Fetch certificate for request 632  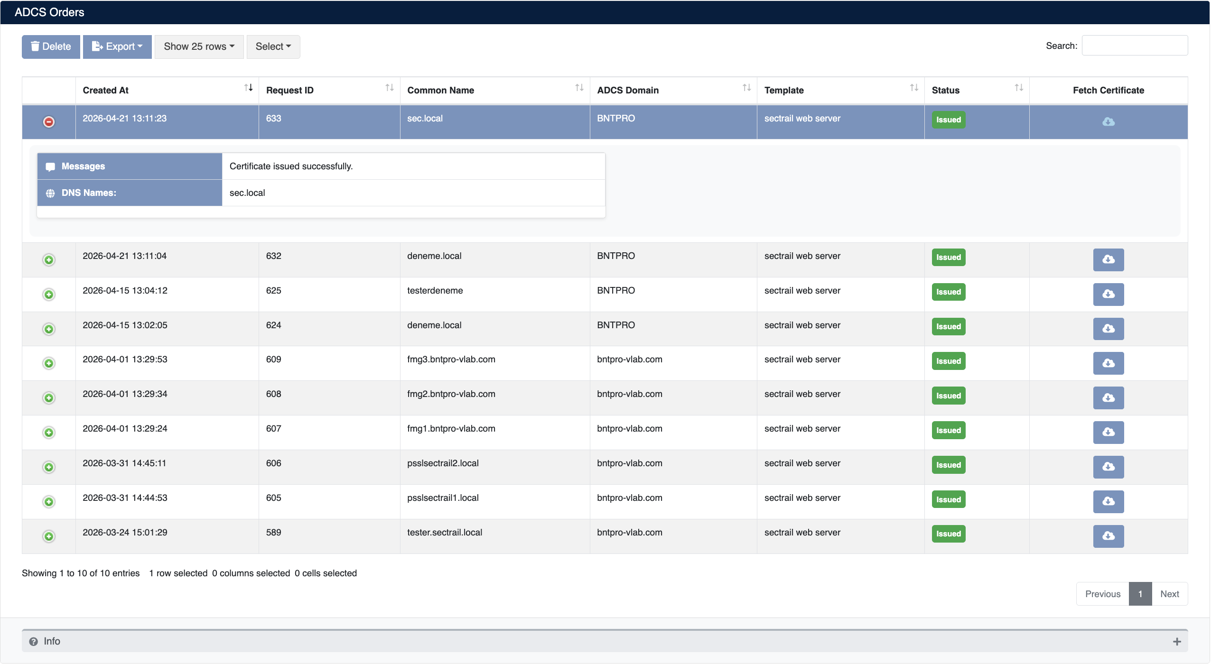(x=1108, y=259)
